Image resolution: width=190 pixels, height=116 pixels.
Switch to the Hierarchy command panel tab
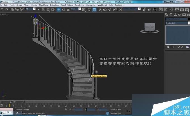175,15
